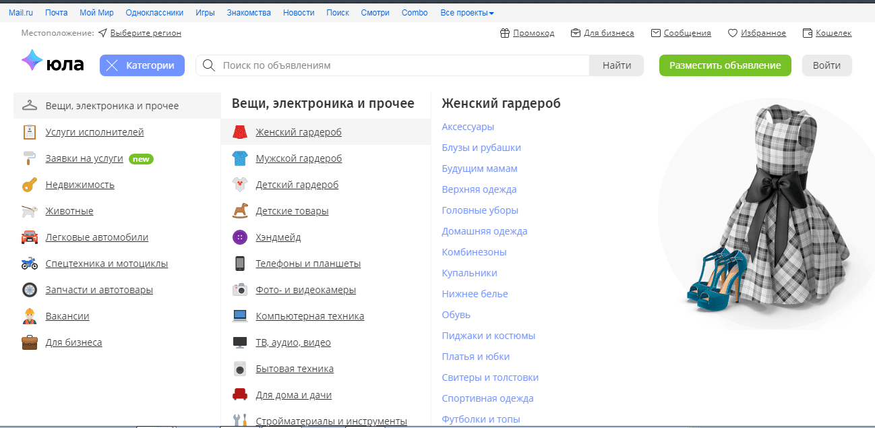
Task: Open Знакомства in the top bar
Action: click(249, 13)
